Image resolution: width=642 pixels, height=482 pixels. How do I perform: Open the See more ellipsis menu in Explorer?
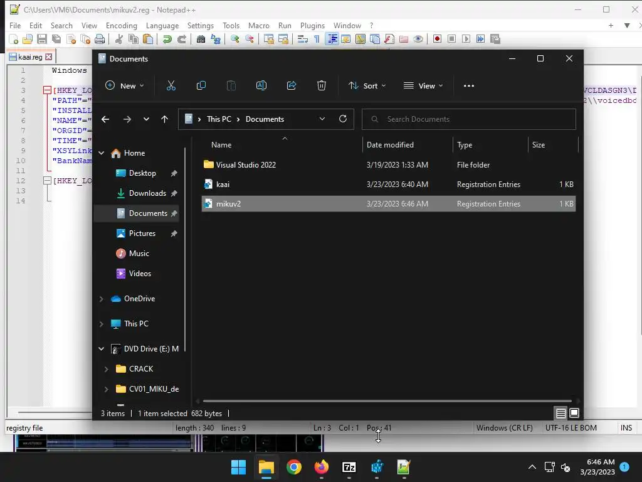click(x=469, y=85)
